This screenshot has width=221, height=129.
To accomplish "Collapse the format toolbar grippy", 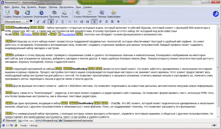I will [2, 22].
